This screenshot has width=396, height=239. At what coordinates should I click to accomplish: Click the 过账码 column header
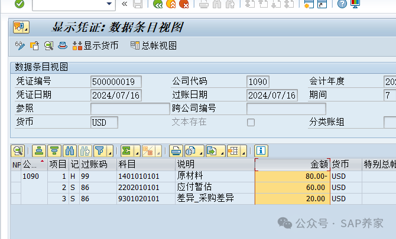[98, 165]
